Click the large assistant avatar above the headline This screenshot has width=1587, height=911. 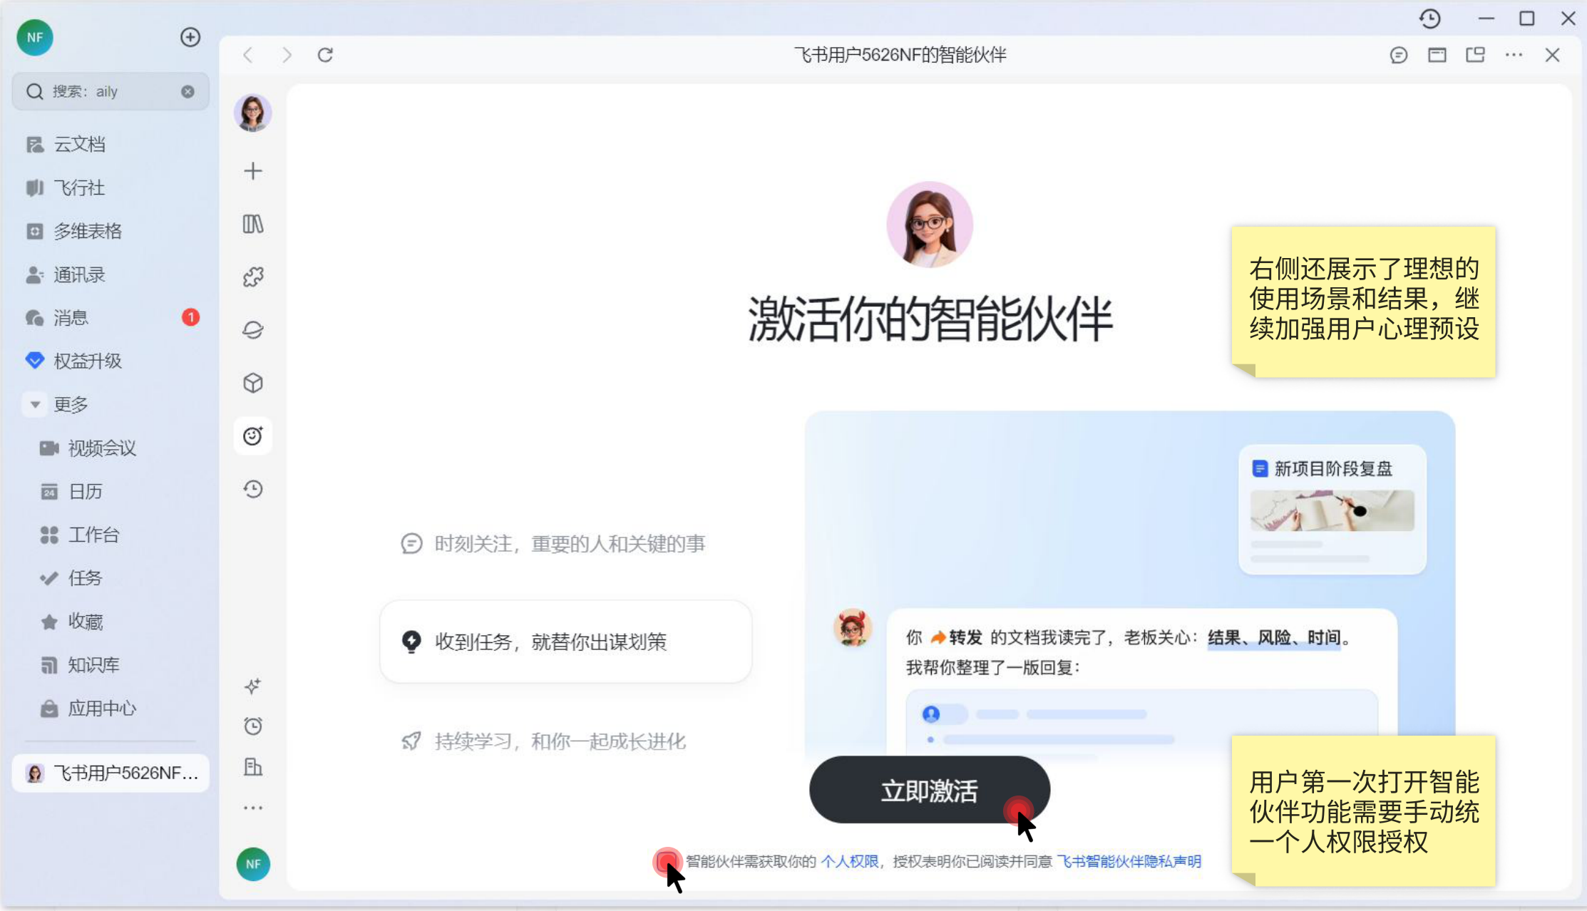pos(930,224)
